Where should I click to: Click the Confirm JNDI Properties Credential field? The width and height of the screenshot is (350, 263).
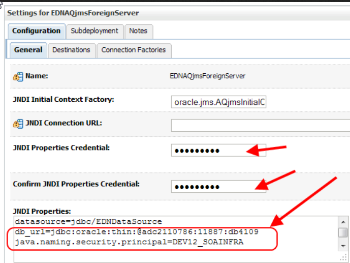(218, 187)
